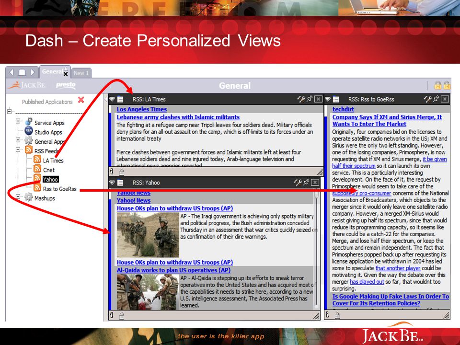Viewport: 460px width, 345px height.
Task: Open settings wrench on RSS: LA Times panel
Action: [x=301, y=99]
